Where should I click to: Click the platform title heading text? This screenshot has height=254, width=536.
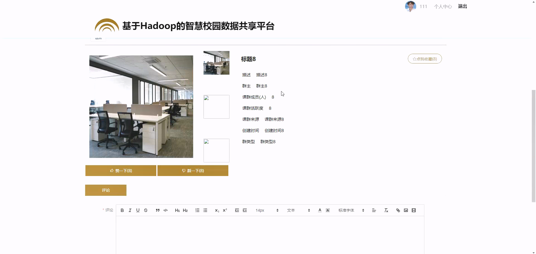pyautogui.click(x=198, y=26)
